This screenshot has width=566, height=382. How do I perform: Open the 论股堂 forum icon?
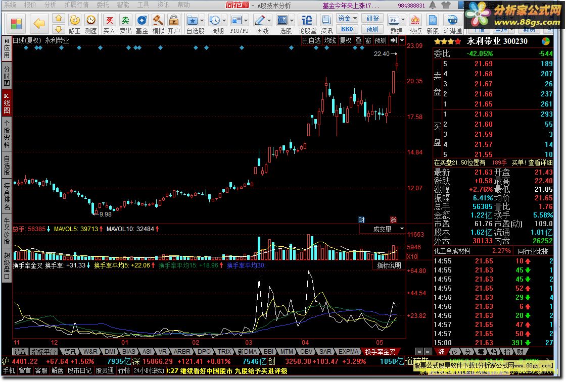point(307,24)
